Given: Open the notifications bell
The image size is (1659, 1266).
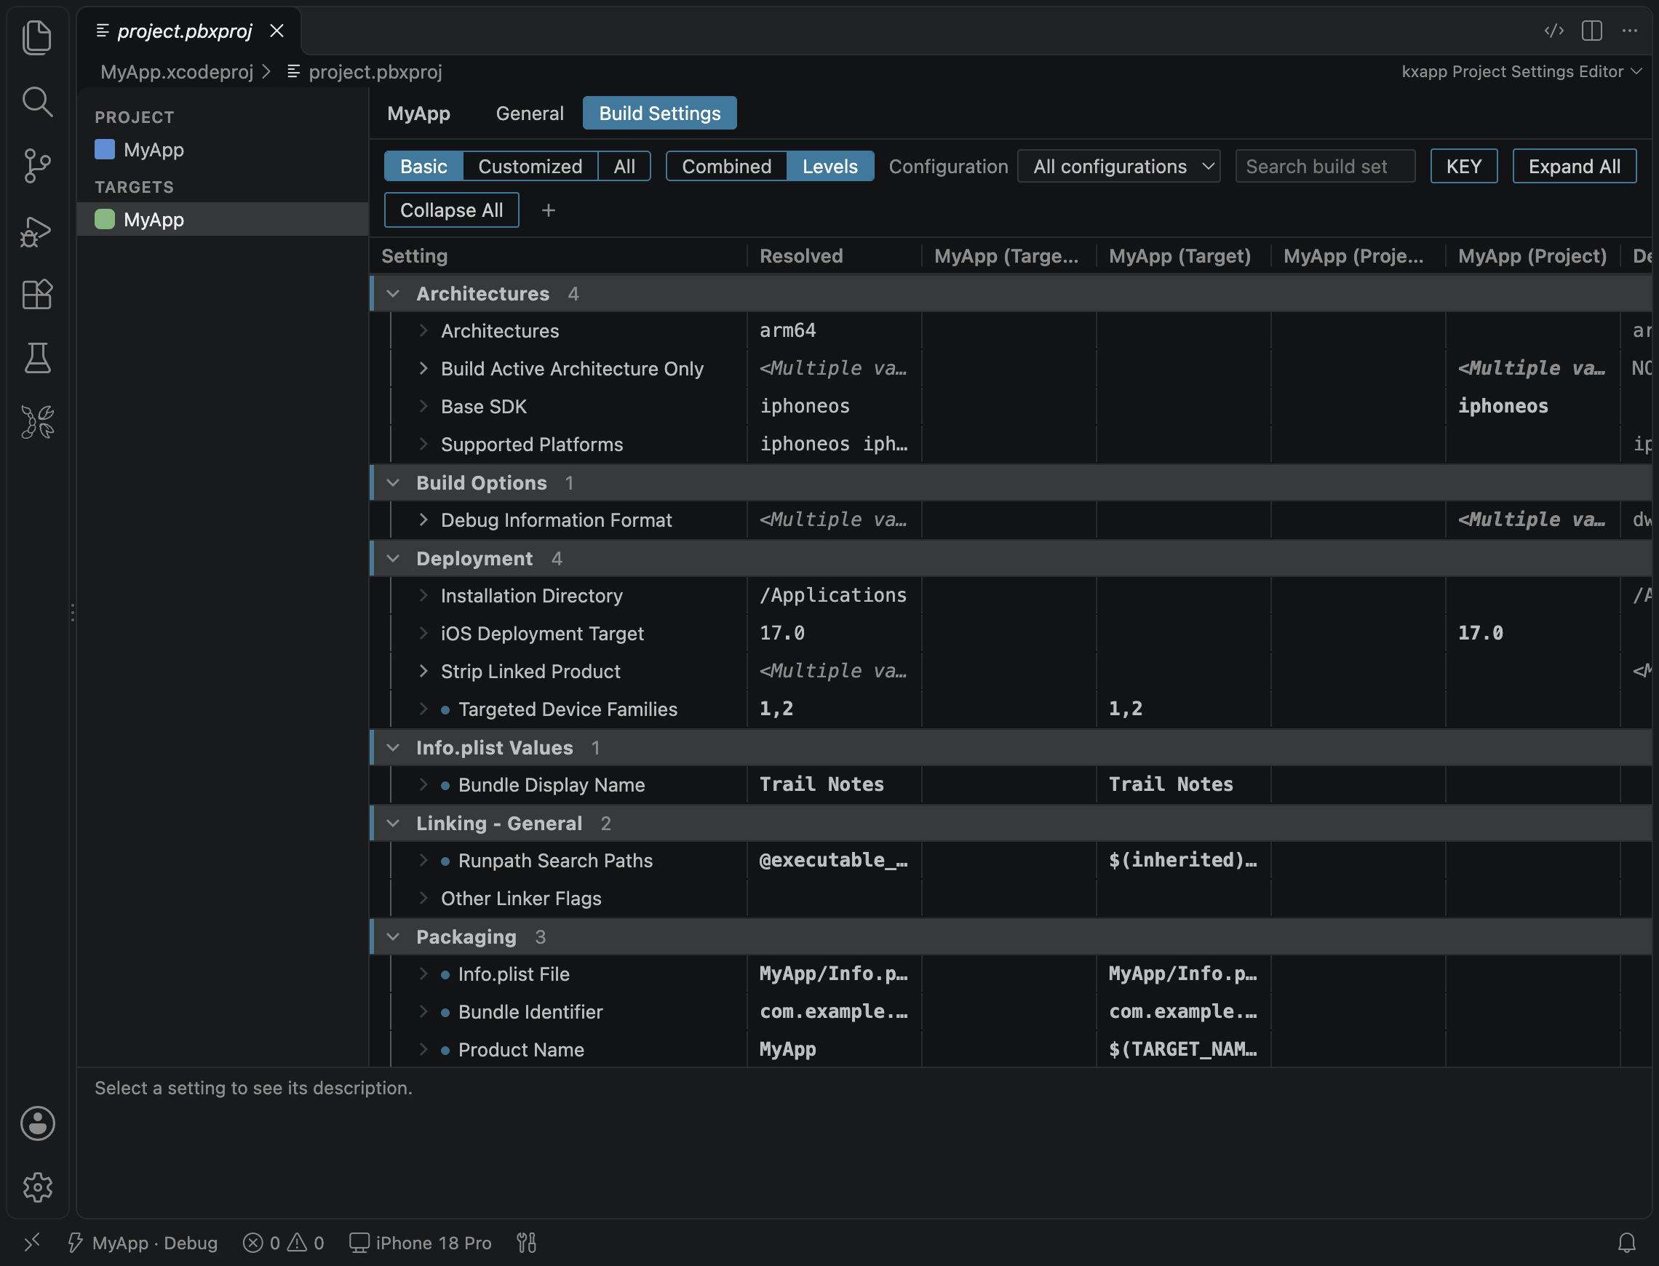Looking at the screenshot, I should pos(1626,1243).
